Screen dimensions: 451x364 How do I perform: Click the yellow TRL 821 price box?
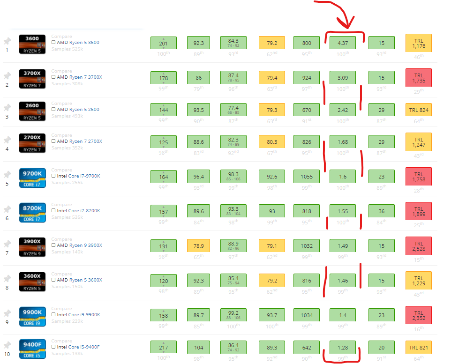419,347
